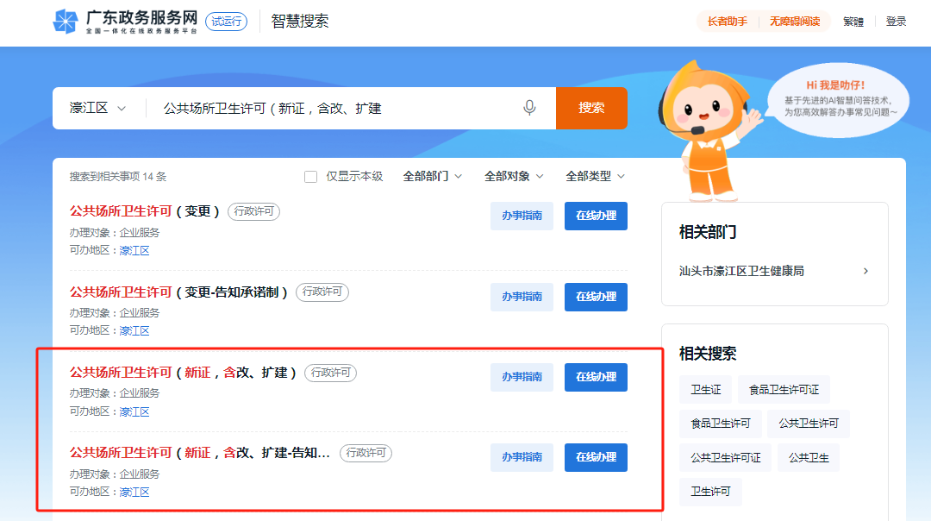Image resolution: width=931 pixels, height=521 pixels.
Task: Expand the 全部对象 filter dropdown
Action: (514, 177)
